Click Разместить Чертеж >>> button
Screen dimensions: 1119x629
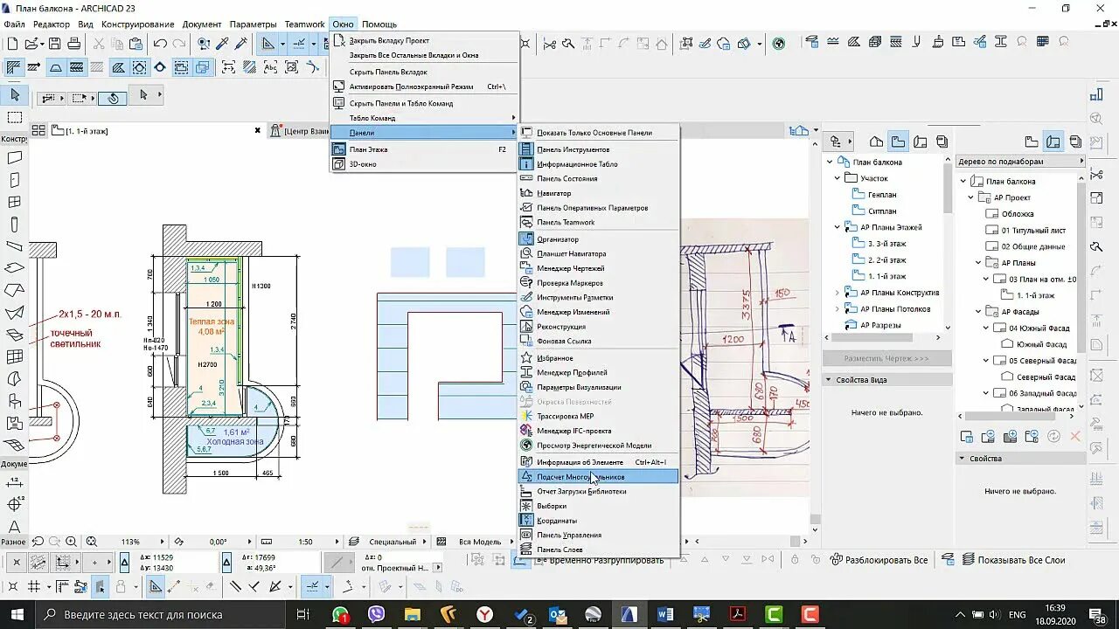click(886, 359)
